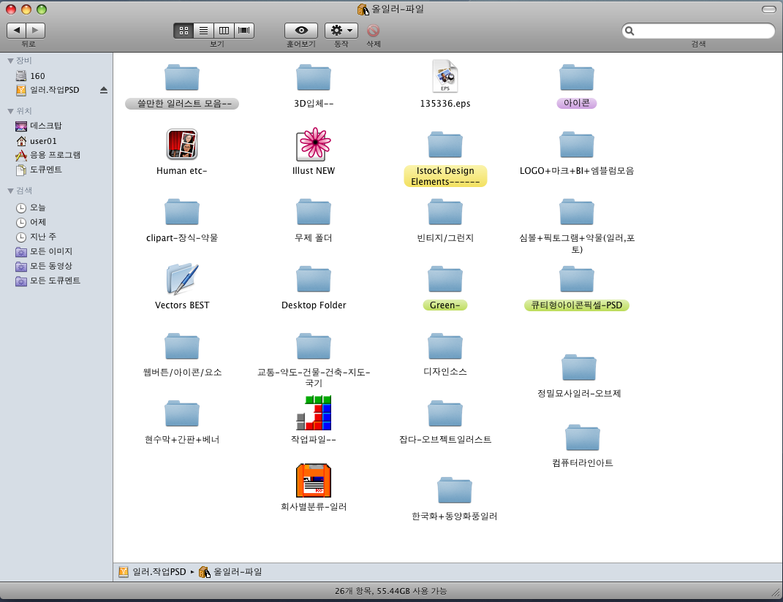The image size is (783, 602).
Task: Open the Illust NEW flower icon
Action: [x=314, y=144]
